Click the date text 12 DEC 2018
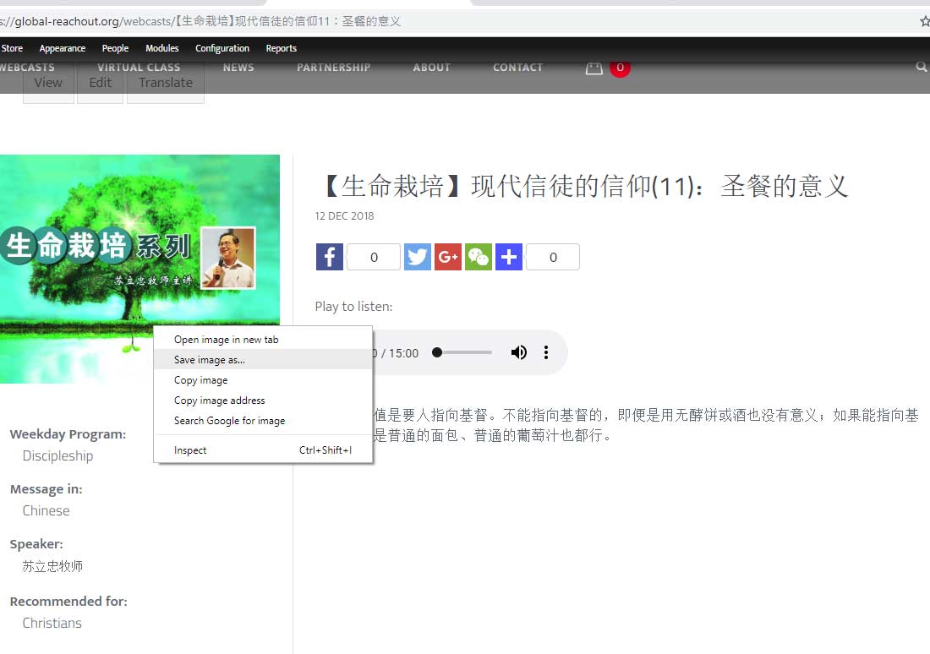Image resolution: width=930 pixels, height=654 pixels. (x=345, y=215)
